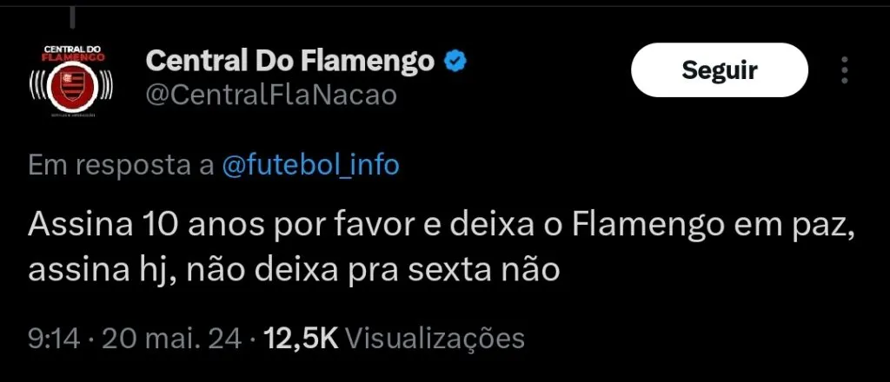This screenshot has height=382, width=890.
Task: Click the word Flamengo in the tweet text
Action: (x=648, y=226)
